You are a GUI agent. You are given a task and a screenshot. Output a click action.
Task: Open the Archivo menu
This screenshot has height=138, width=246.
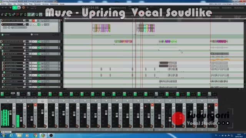[3, 4]
